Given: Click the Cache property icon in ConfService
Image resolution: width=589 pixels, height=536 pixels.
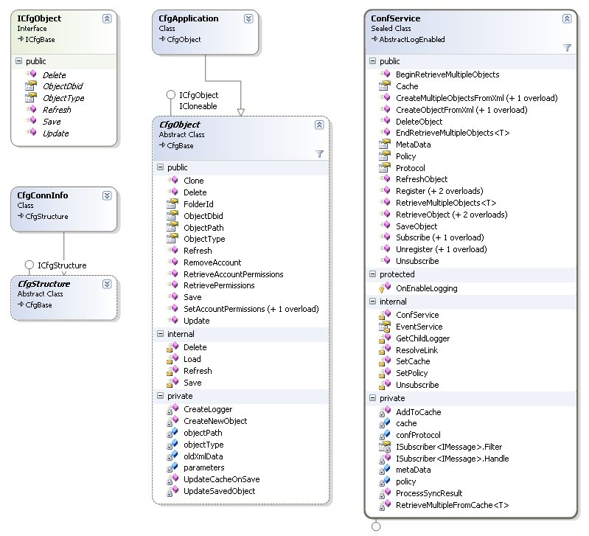Looking at the screenshot, I should click(x=385, y=86).
